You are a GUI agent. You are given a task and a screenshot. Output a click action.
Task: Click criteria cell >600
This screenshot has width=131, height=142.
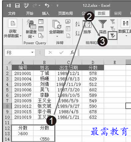click(23, 133)
